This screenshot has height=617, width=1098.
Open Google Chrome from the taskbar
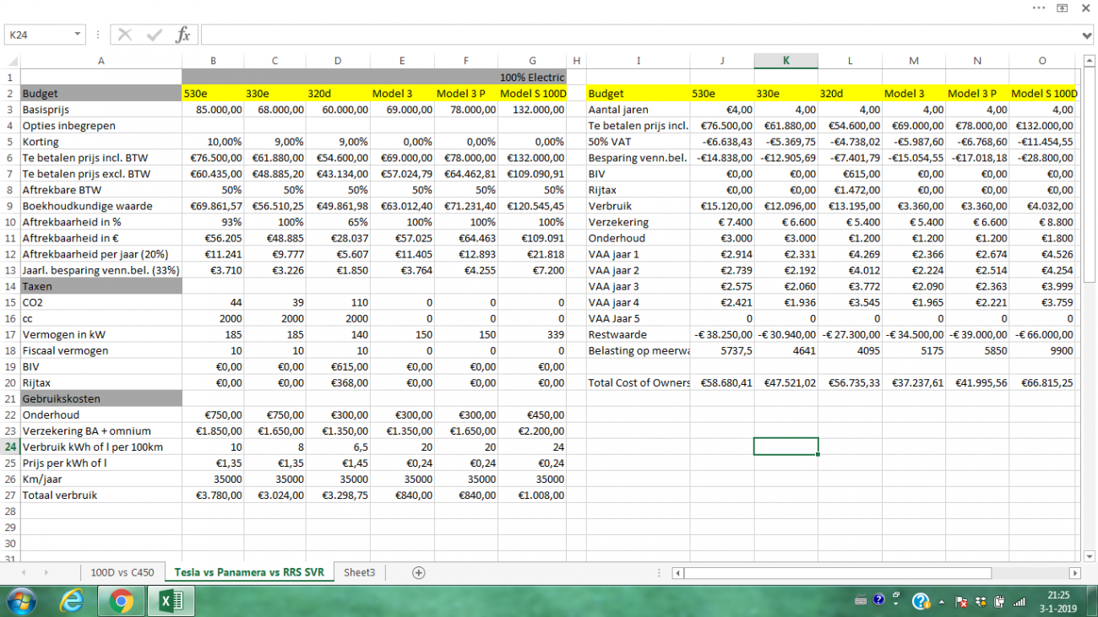tap(122, 601)
